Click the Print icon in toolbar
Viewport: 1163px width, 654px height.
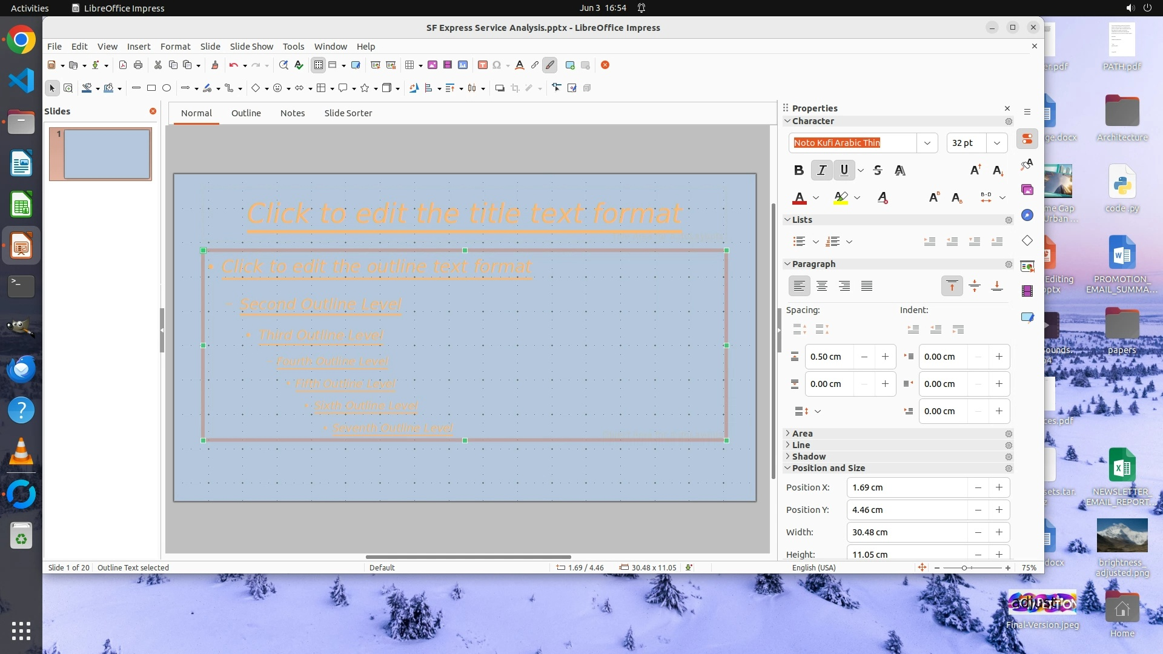(x=138, y=65)
